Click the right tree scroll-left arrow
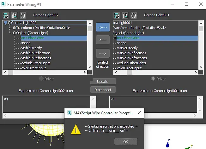 (116, 72)
